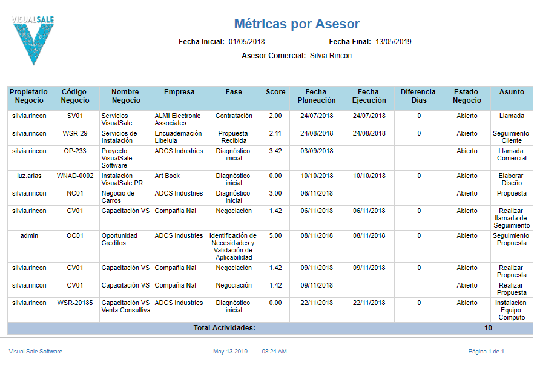Click the 'Identificación de Necesidades' phase cell

pos(233,246)
